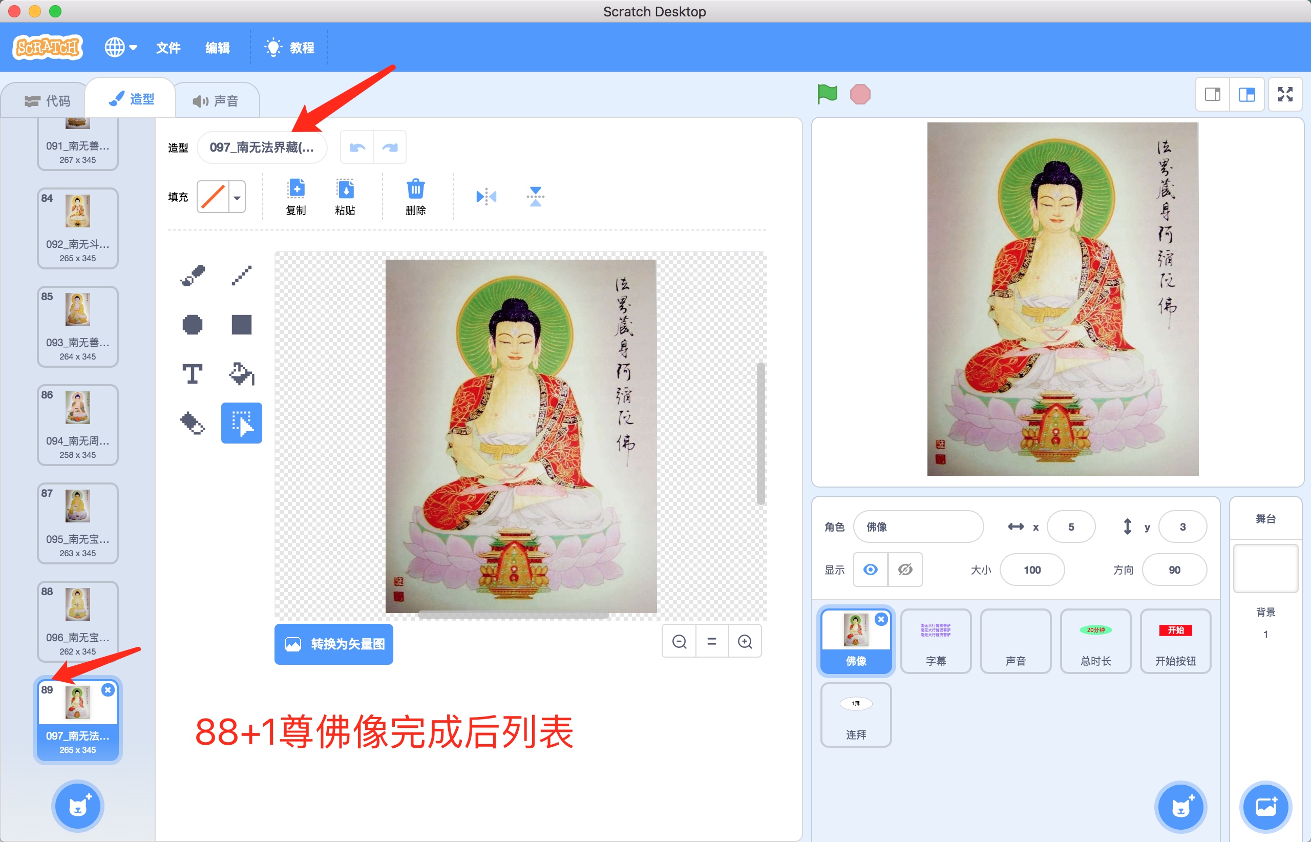
Task: Click the 方向 direction field
Action: [1174, 570]
